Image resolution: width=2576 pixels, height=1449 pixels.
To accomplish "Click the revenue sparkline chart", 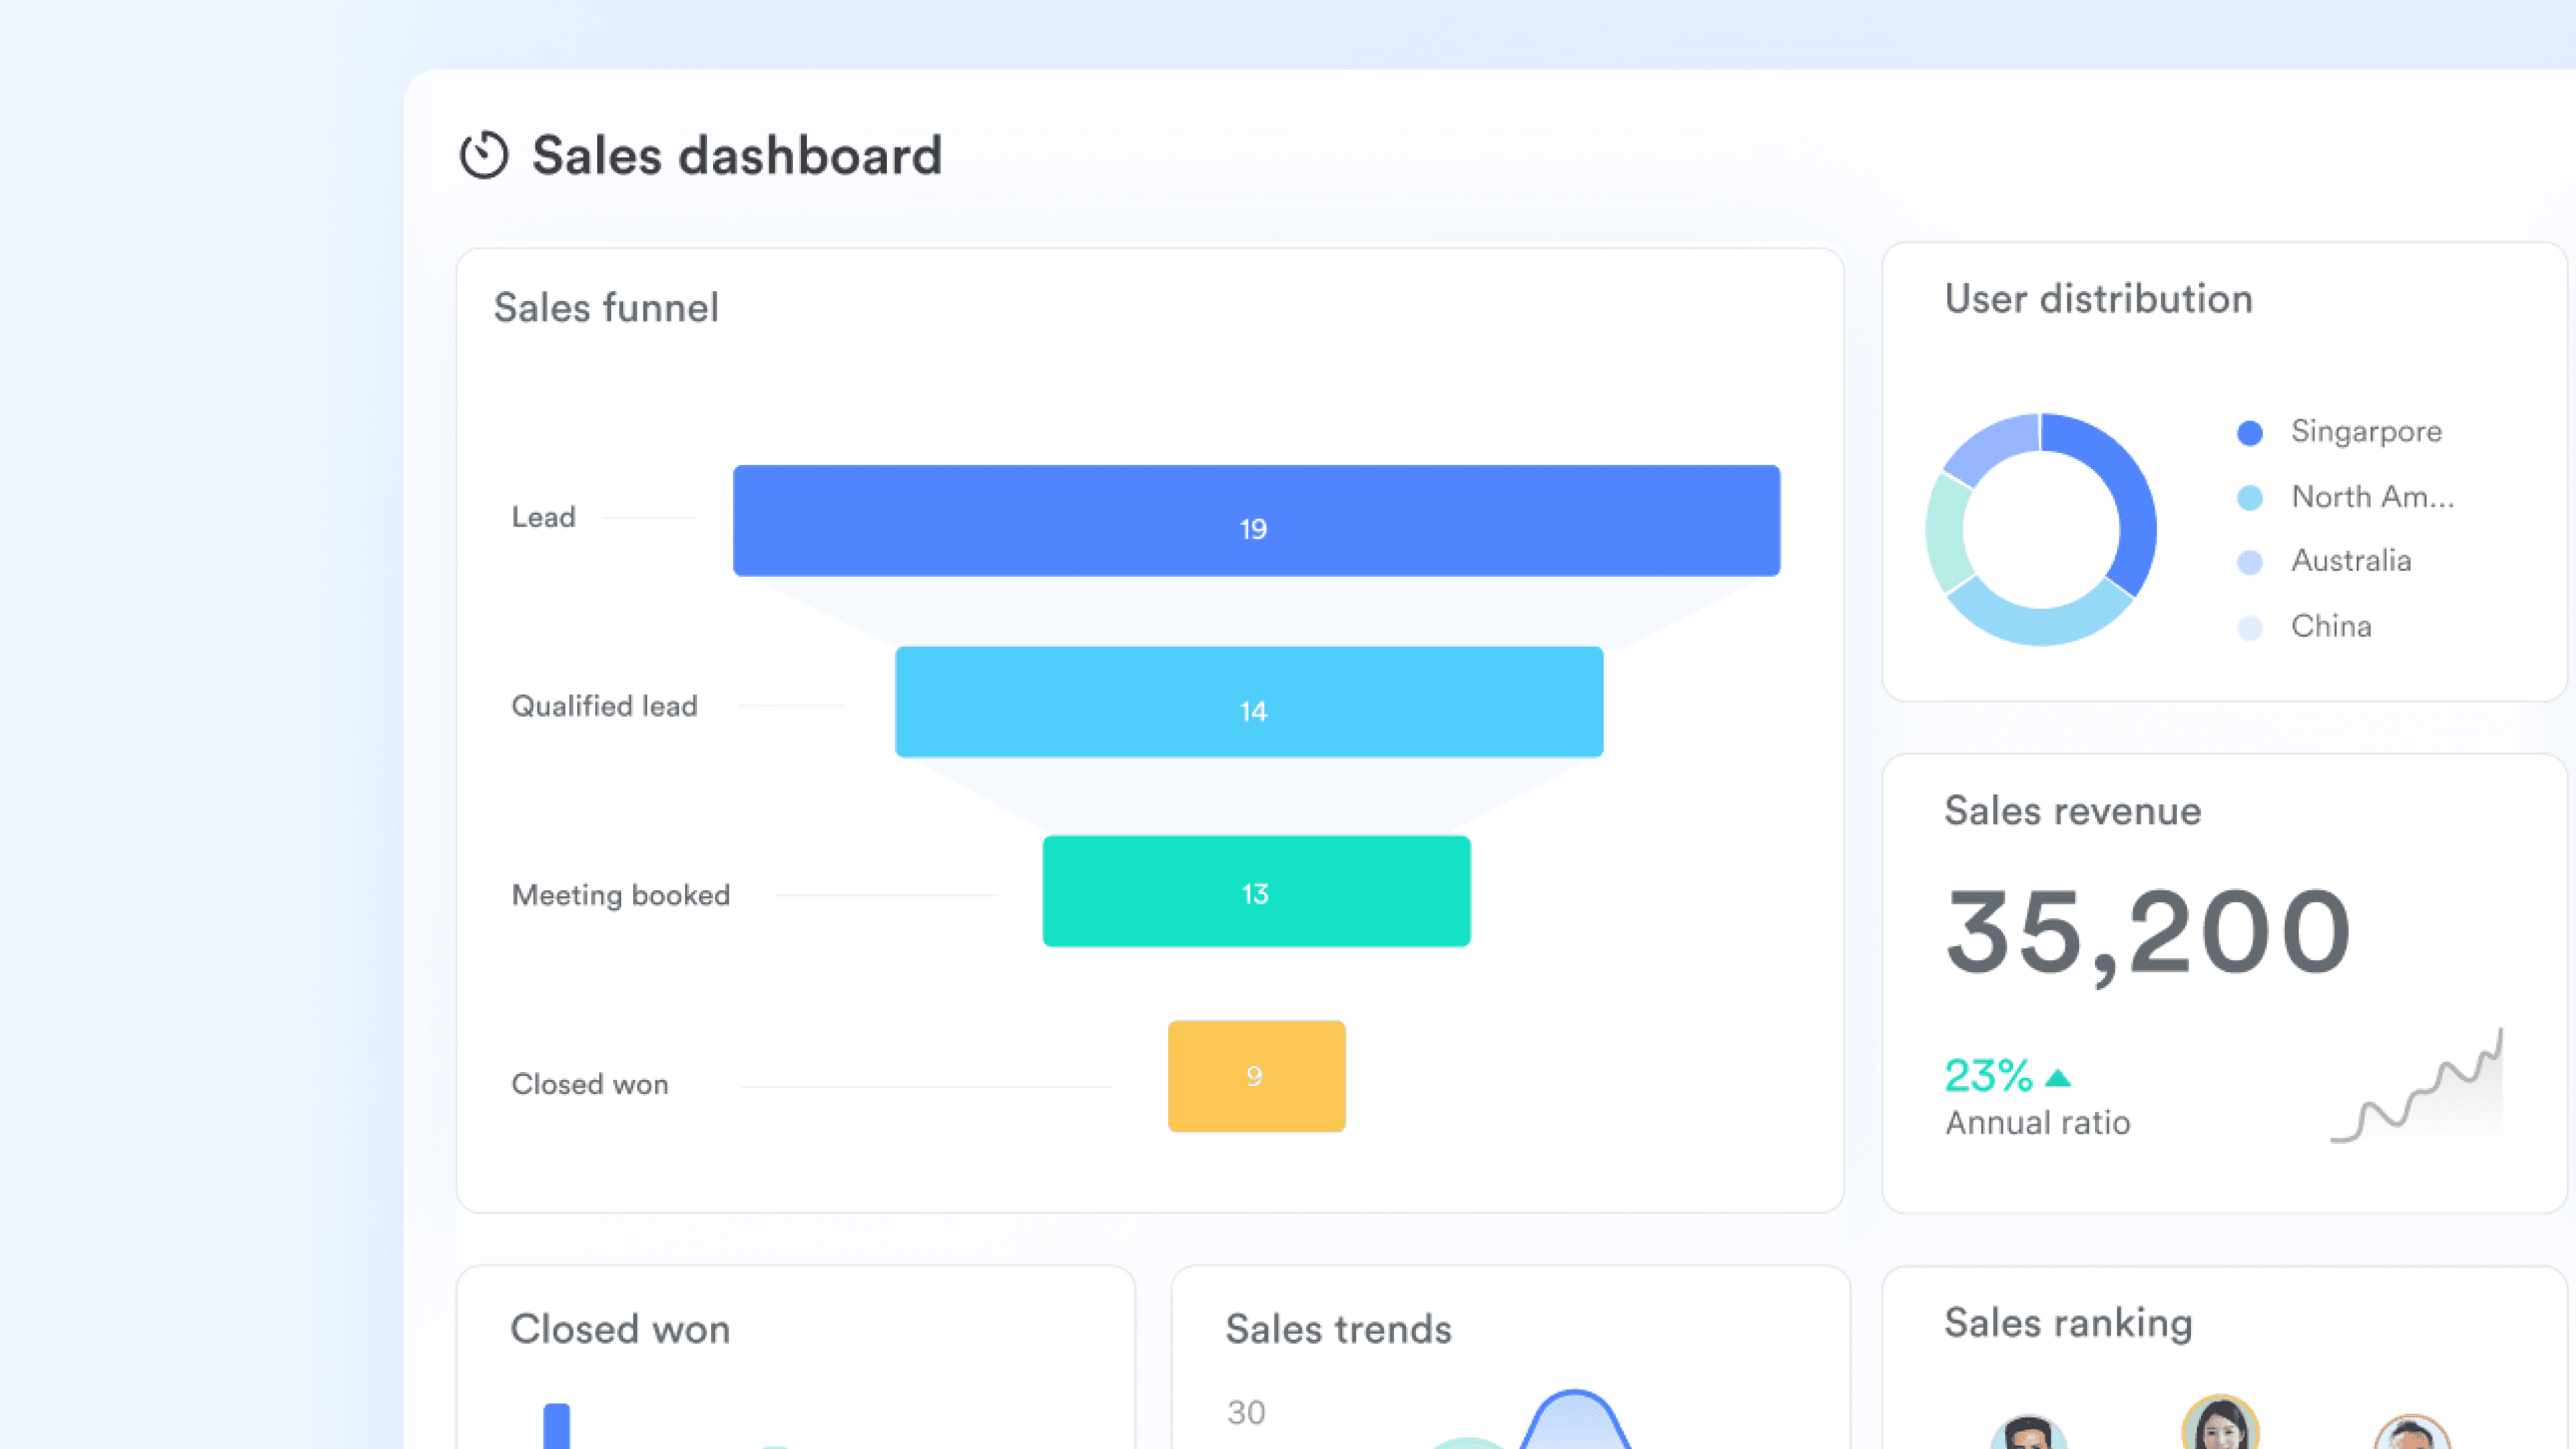I will [x=2417, y=1085].
